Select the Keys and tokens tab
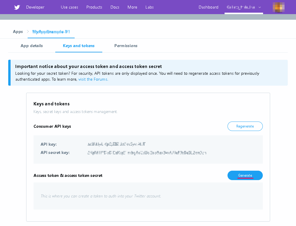This screenshot has height=226, width=296. (79, 46)
